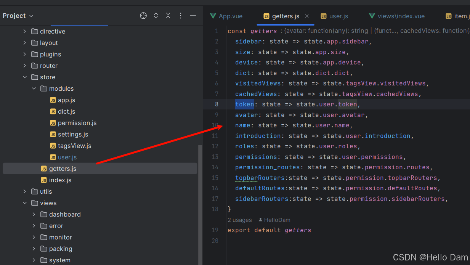The height and width of the screenshot is (265, 470).
Task: Click 'introduction' key on line 11
Action: [258, 136]
